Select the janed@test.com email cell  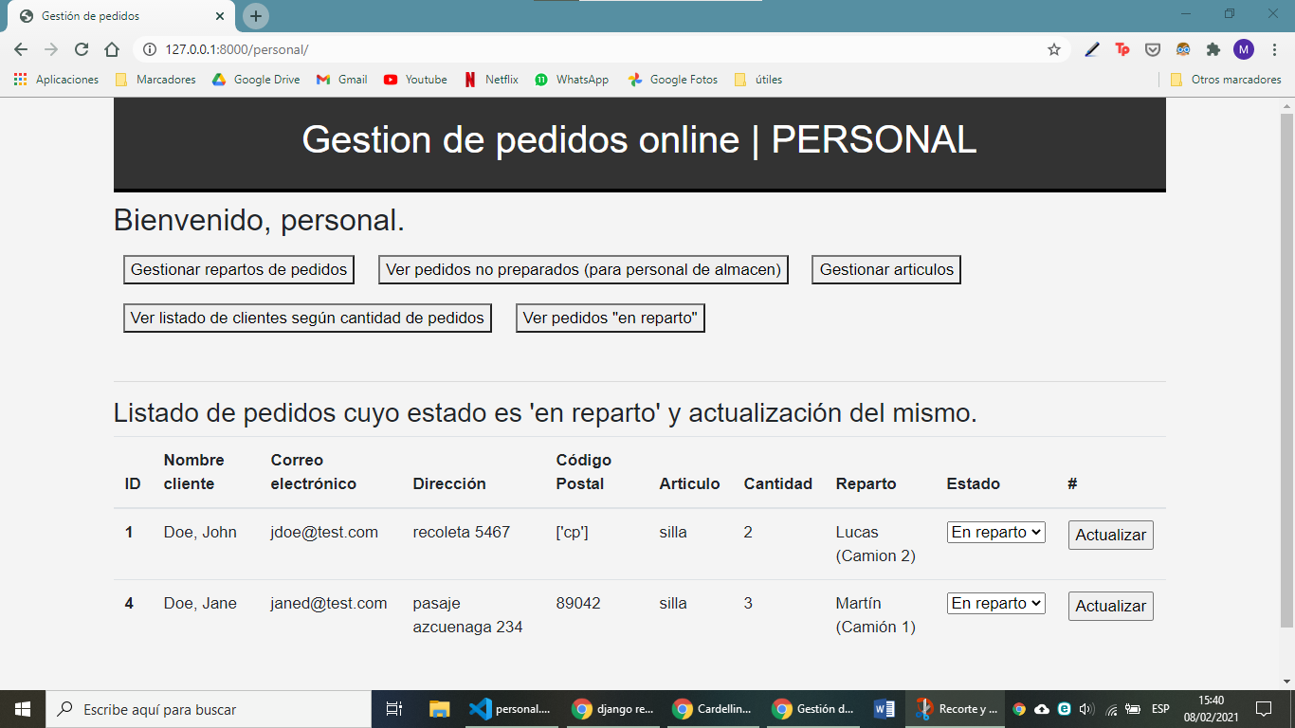pyautogui.click(x=329, y=604)
